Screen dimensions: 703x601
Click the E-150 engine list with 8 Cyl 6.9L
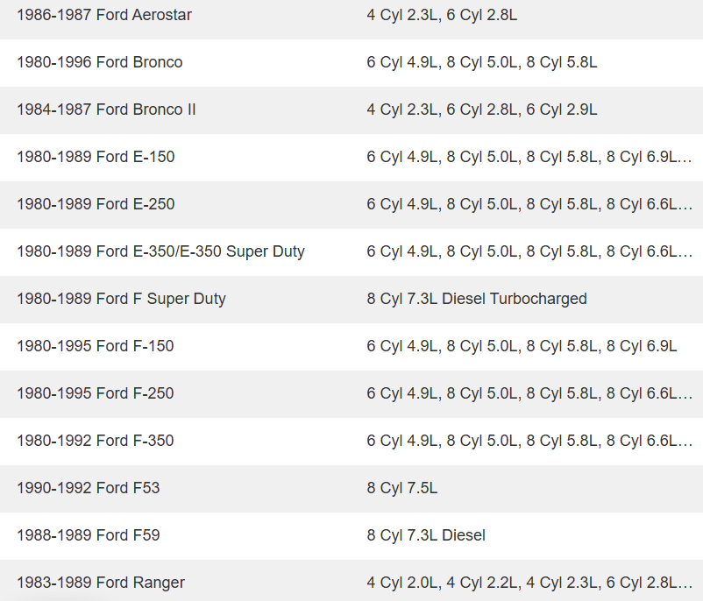coord(529,157)
